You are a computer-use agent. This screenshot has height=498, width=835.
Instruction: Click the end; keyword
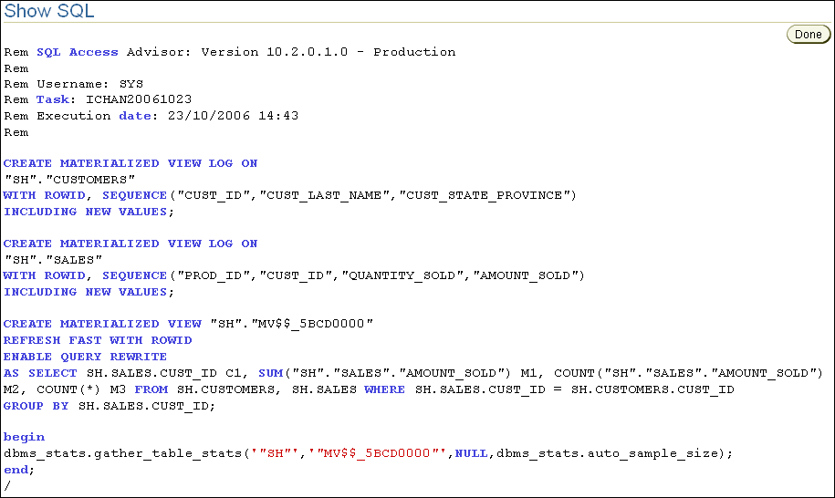click(18, 470)
